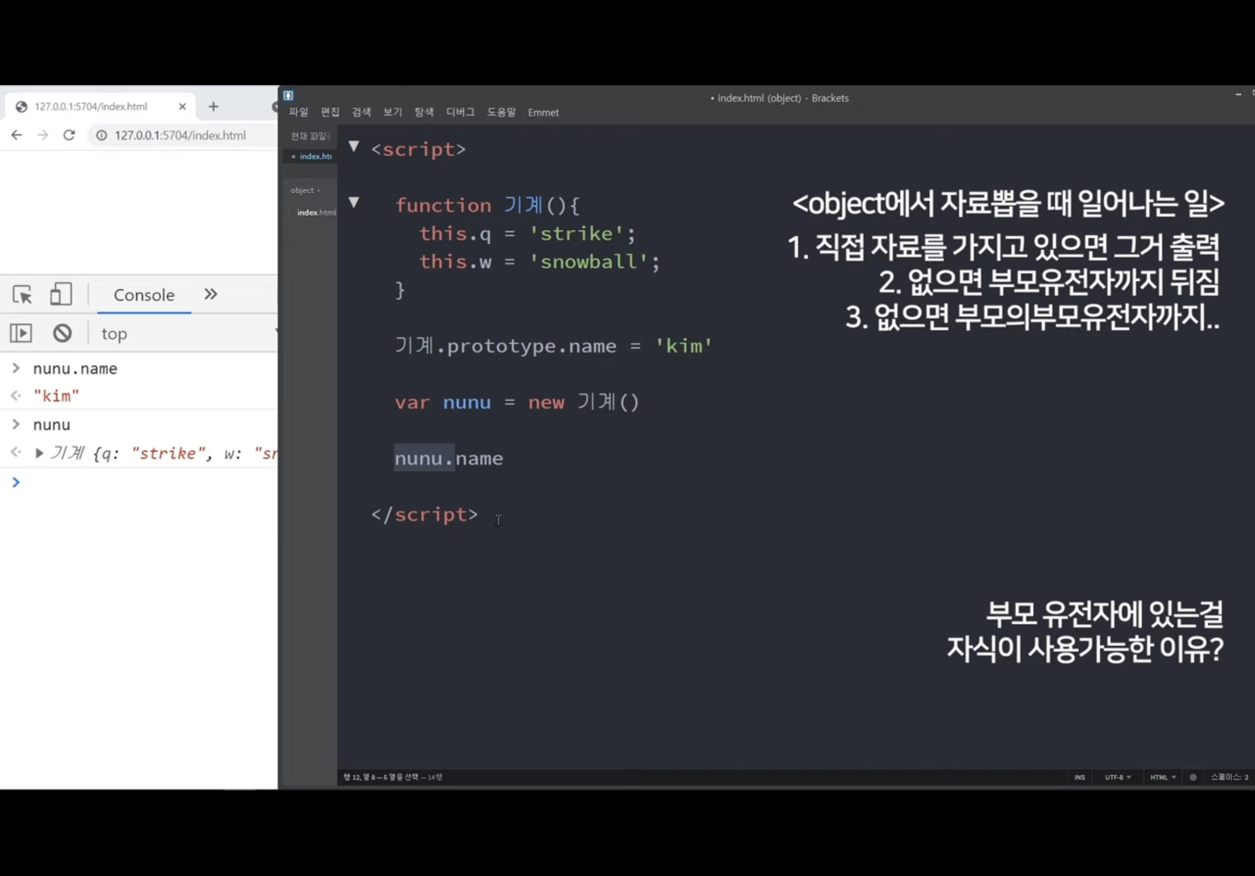Toggle the device toolbar icon in DevTools
Viewport: 1255px width, 876px height.
pyautogui.click(x=60, y=295)
